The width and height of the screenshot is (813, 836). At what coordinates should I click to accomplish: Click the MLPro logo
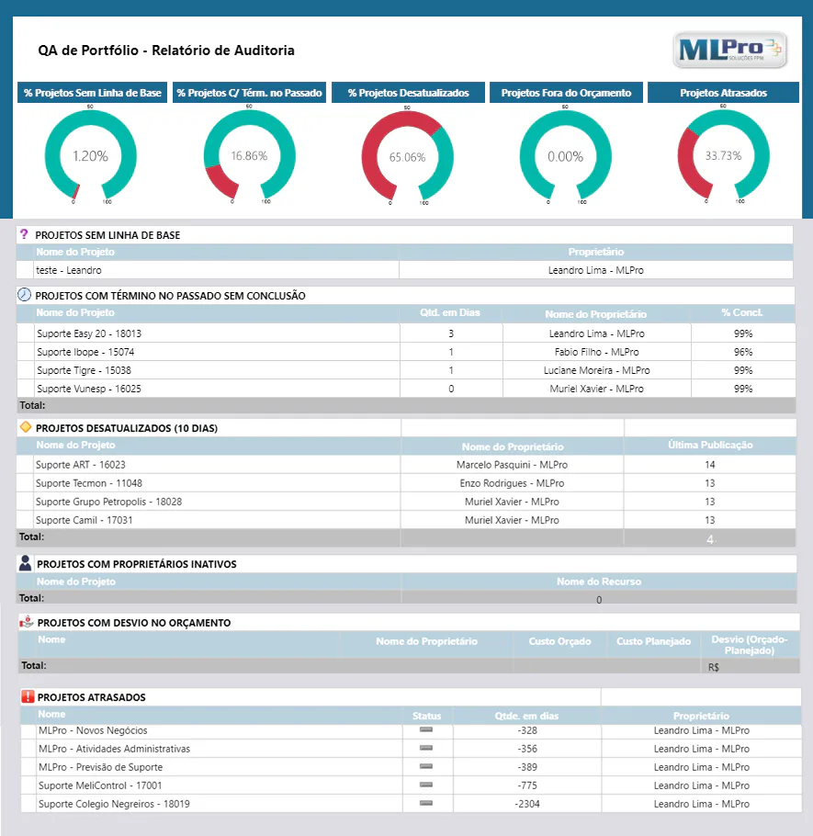pos(729,51)
